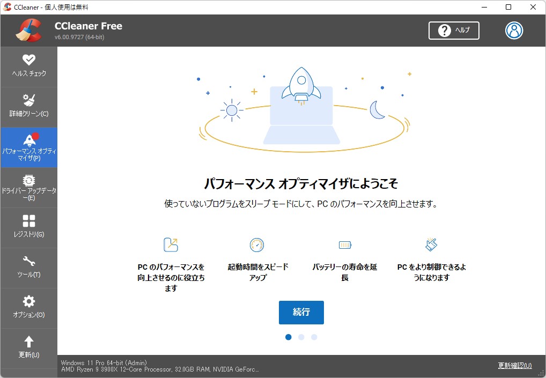The height and width of the screenshot is (378, 546).
Task: Select the second carousel dot
Action: (x=301, y=337)
